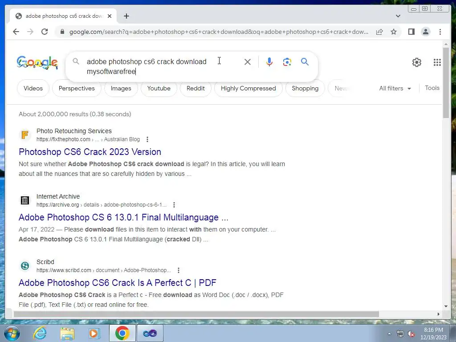The width and height of the screenshot is (456, 342).
Task: Filter results by Perspectives
Action: click(x=77, y=89)
